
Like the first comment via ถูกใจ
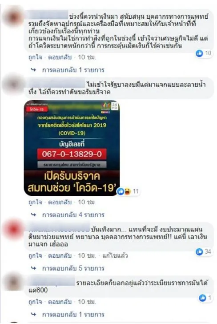[x=35, y=57]
